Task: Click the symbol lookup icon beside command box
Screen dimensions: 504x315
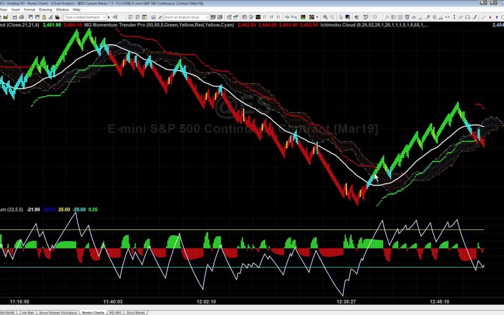Action: point(114,17)
